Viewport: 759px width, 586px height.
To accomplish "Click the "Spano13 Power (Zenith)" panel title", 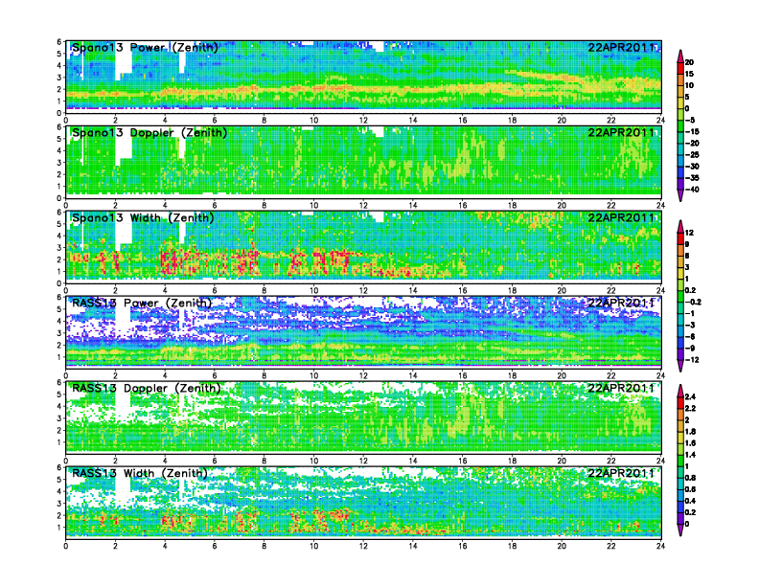I will [145, 47].
